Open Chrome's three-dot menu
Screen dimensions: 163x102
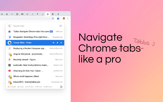68,19
